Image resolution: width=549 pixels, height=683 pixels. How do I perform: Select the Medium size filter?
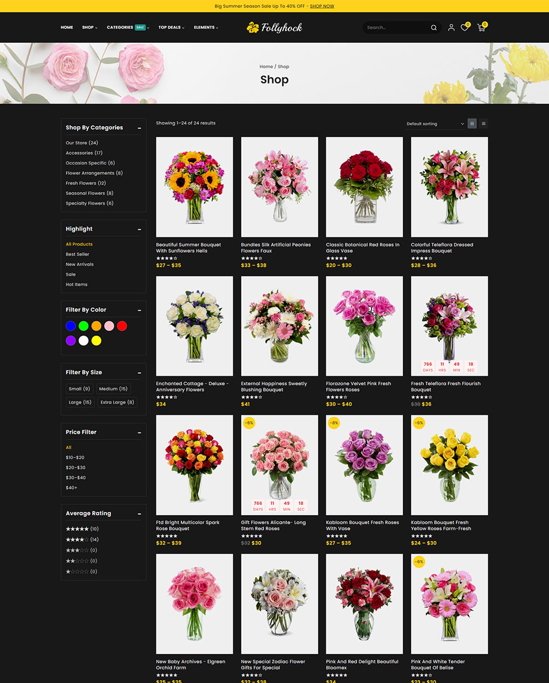[113, 389]
